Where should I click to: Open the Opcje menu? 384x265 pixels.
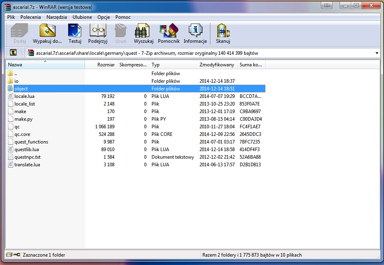103,17
